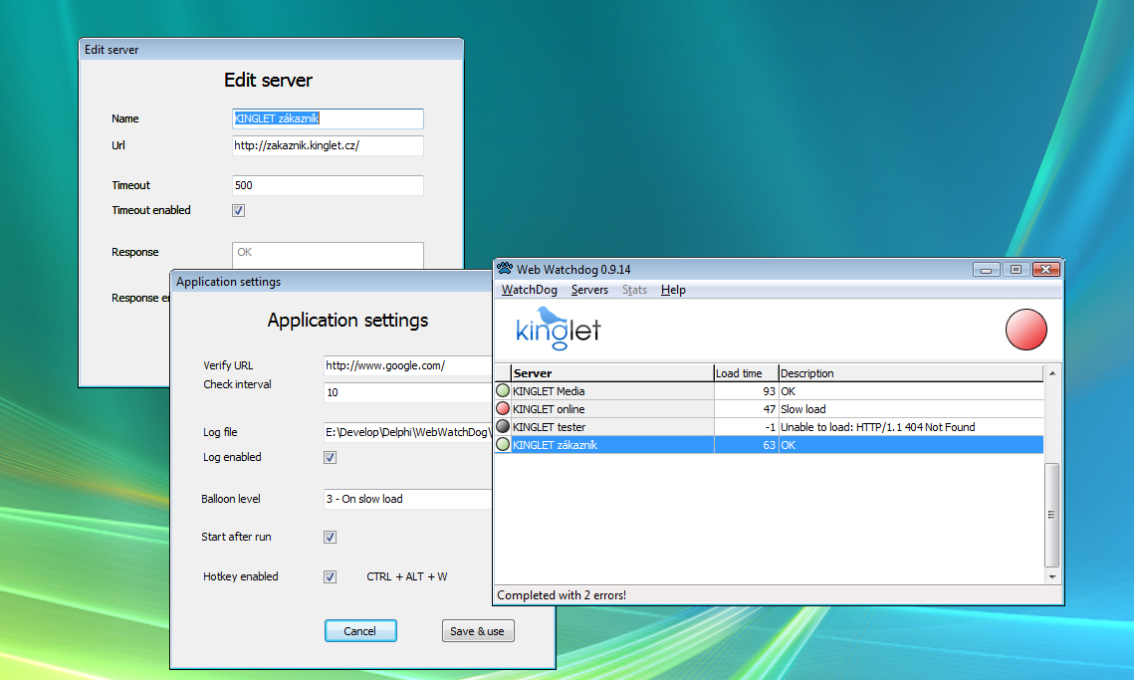Image resolution: width=1134 pixels, height=680 pixels.
Task: Click the kinglet bird logo
Action: 558,329
